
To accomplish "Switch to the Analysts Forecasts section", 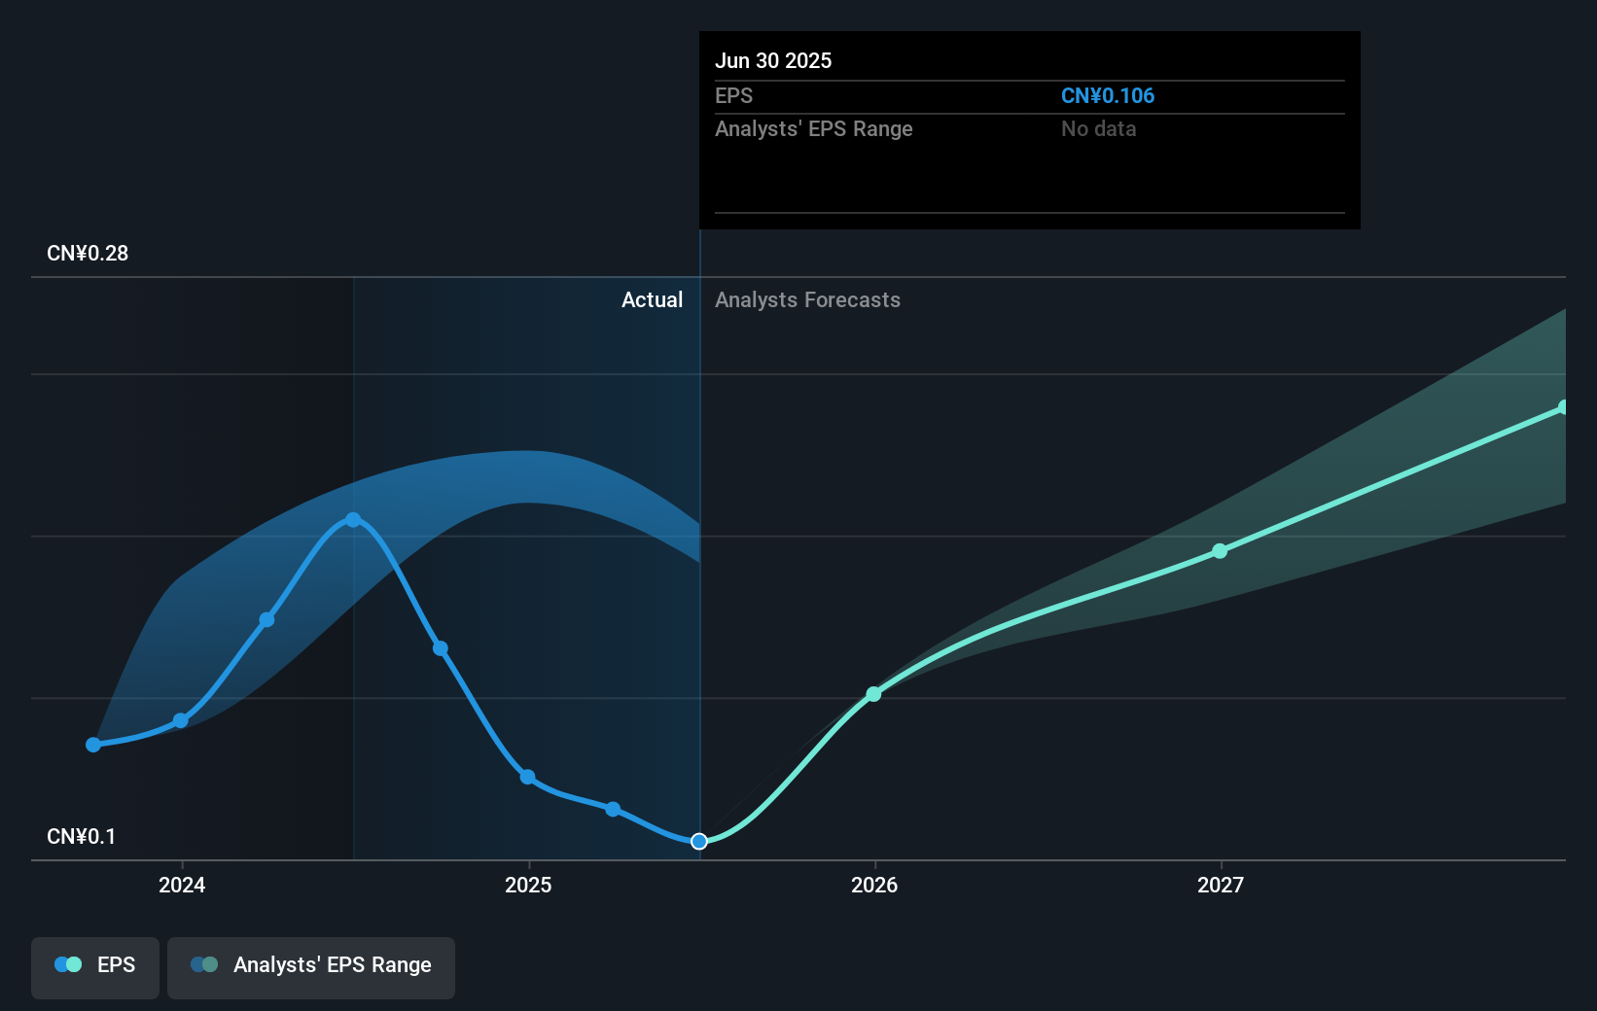I will pyautogui.click(x=806, y=299).
